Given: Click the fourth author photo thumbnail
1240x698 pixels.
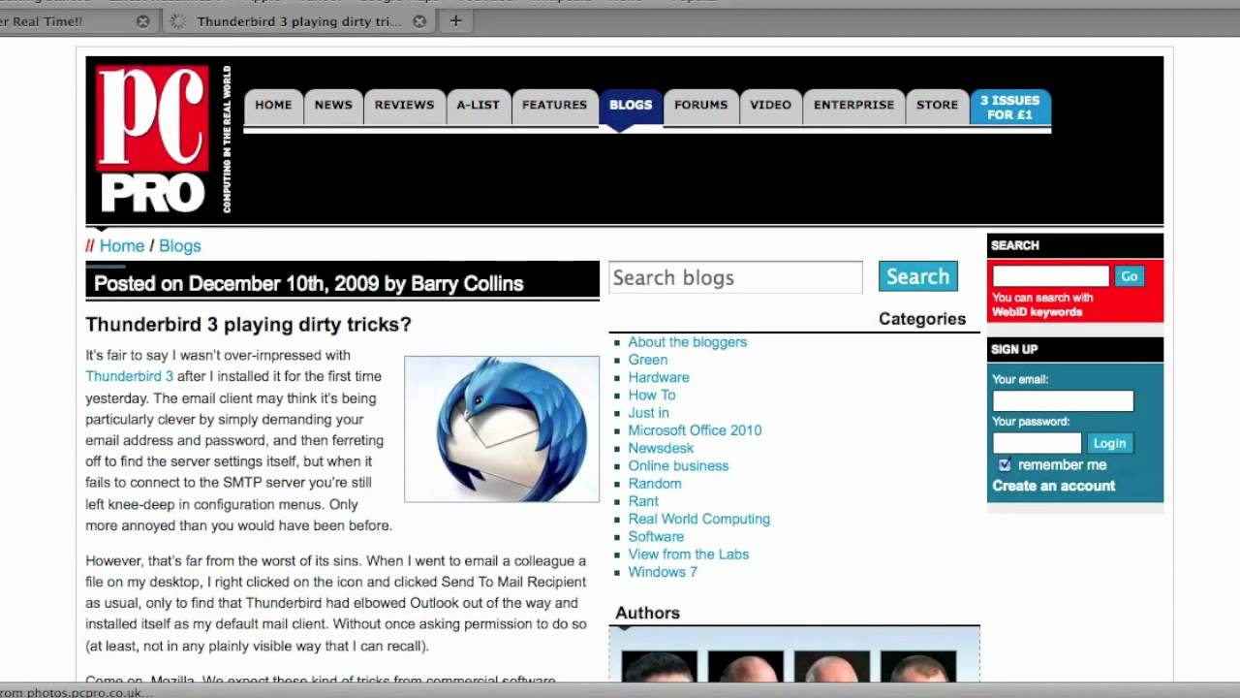Looking at the screenshot, I should pos(917,667).
